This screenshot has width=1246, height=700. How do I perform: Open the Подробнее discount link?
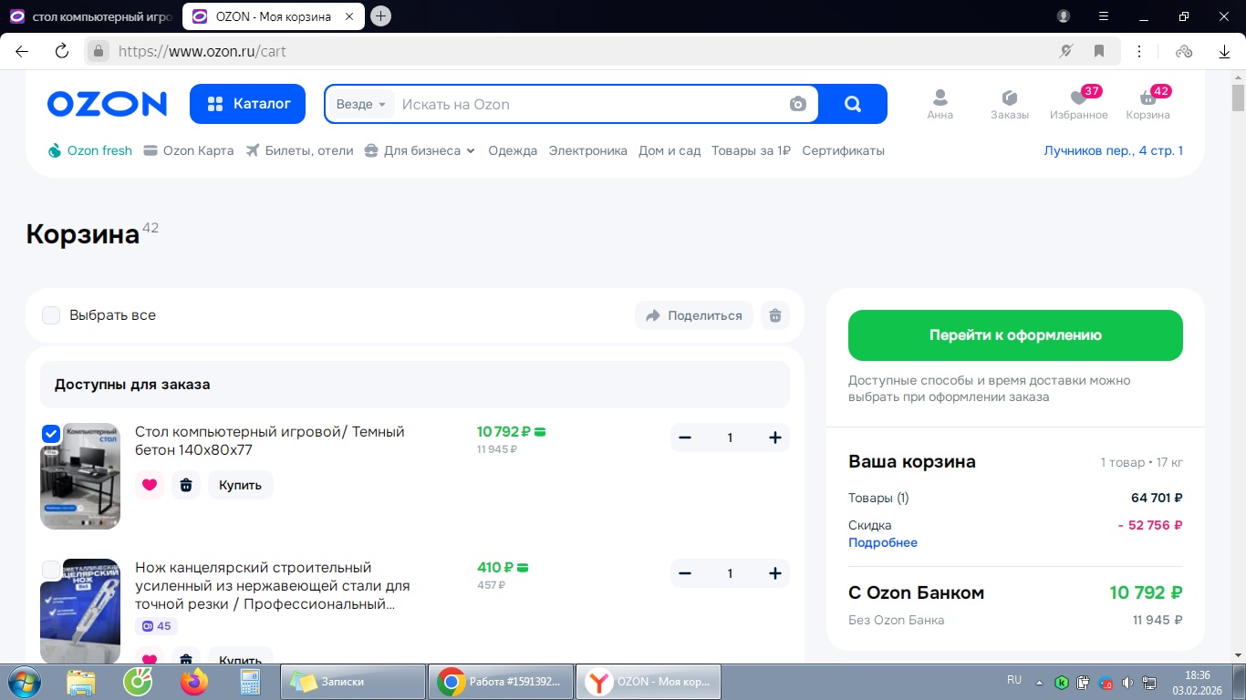point(883,542)
